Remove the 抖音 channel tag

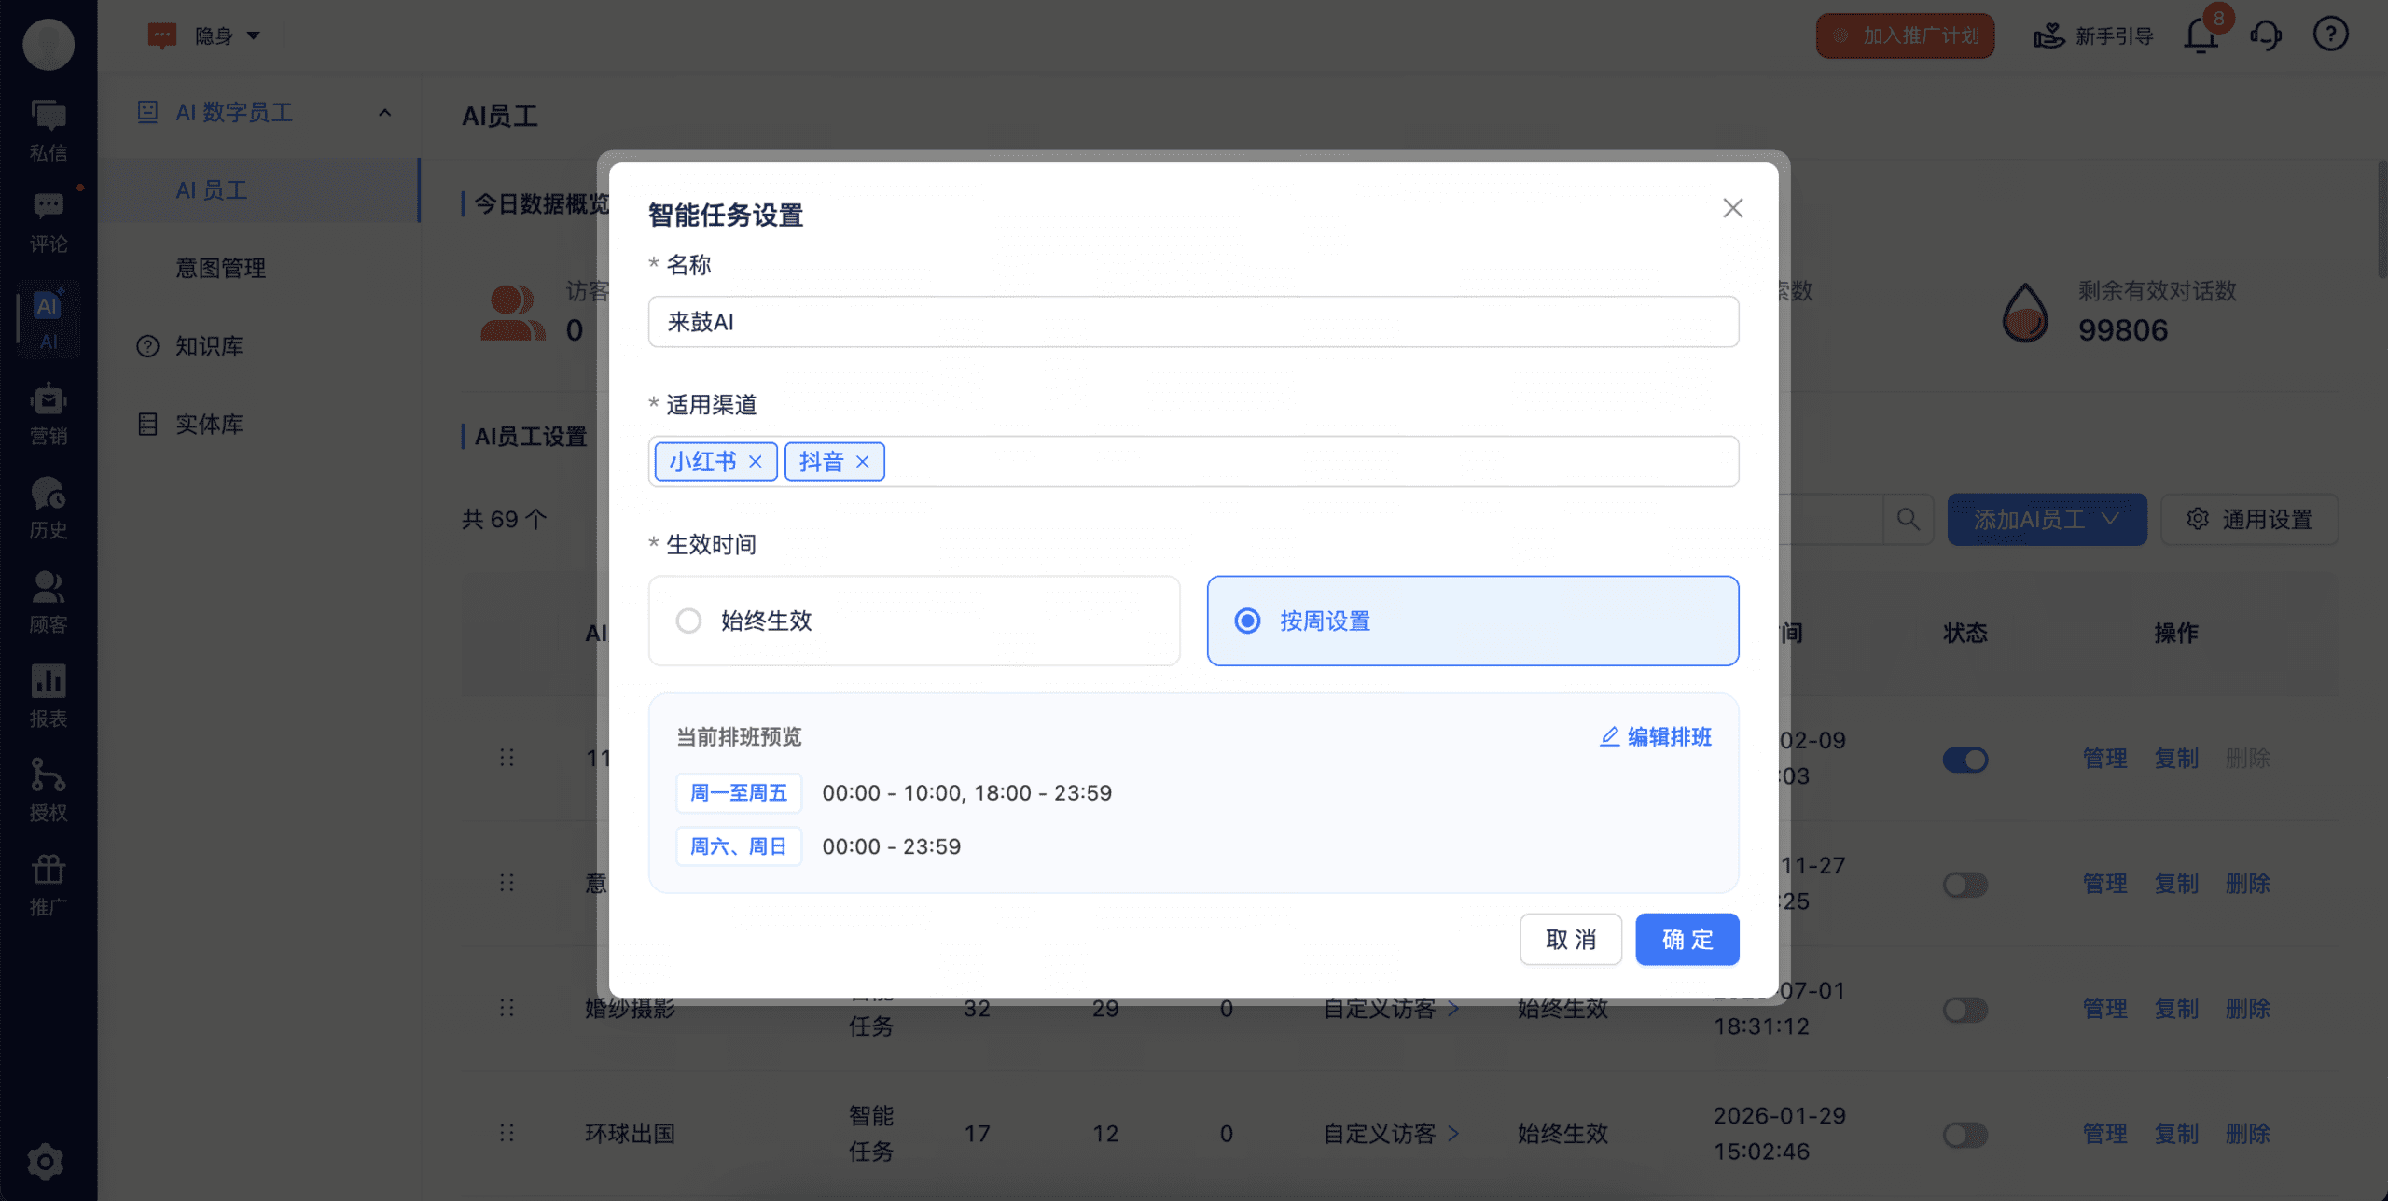[x=863, y=462]
